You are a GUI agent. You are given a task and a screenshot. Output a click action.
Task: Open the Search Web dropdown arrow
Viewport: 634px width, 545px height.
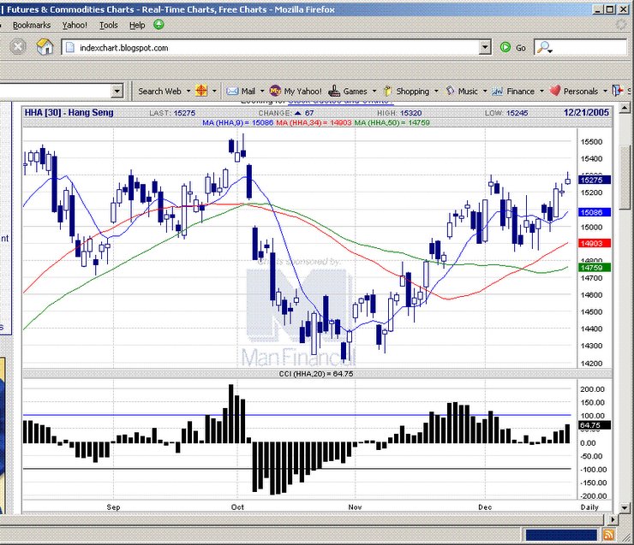click(188, 92)
